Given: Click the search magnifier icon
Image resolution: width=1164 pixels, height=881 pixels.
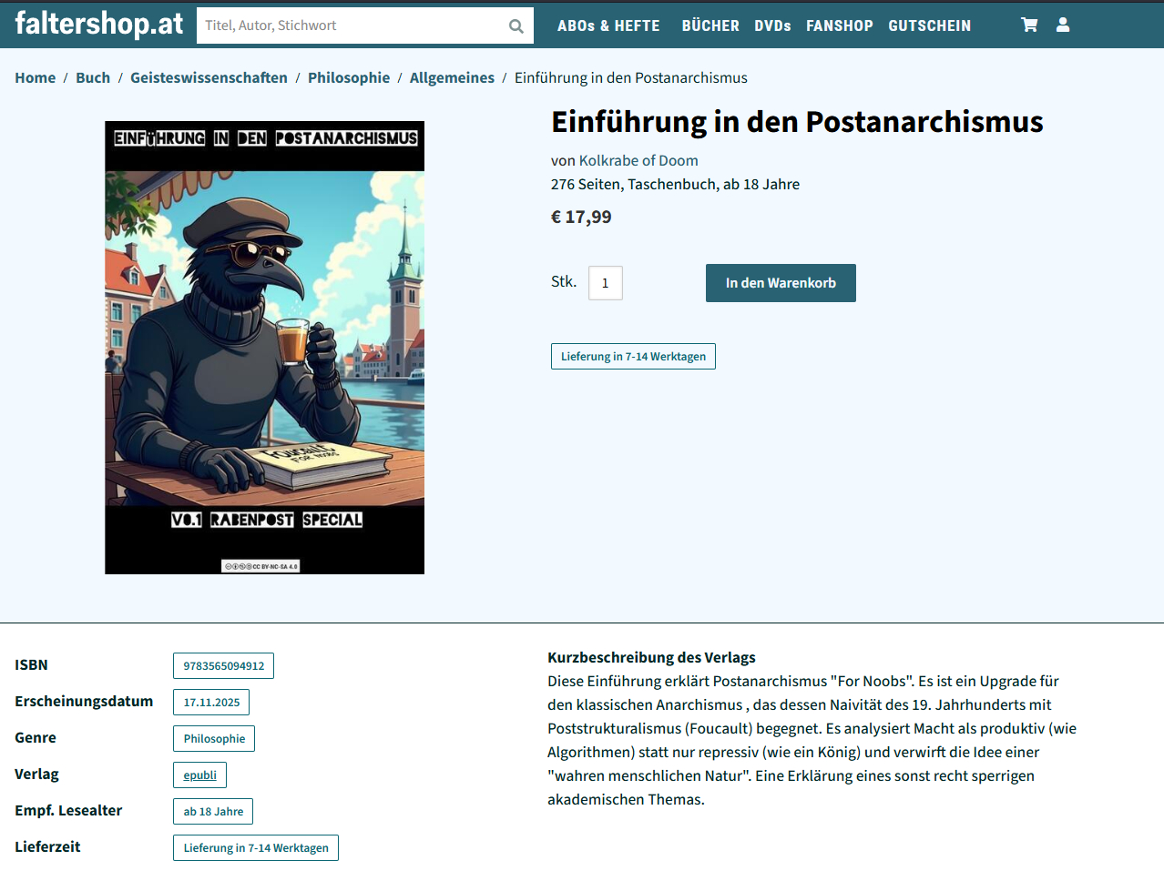Looking at the screenshot, I should [x=516, y=26].
